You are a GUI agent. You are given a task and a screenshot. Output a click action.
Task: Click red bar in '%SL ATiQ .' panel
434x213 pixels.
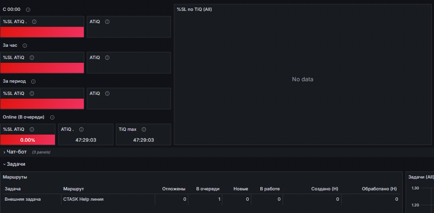(x=42, y=32)
